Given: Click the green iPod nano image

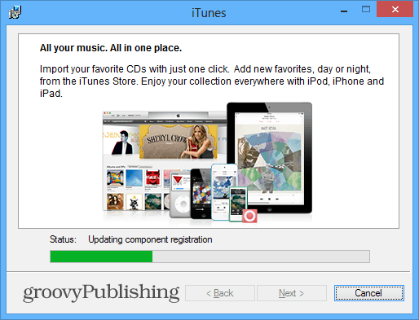Looking at the screenshot, I should 238,204.
